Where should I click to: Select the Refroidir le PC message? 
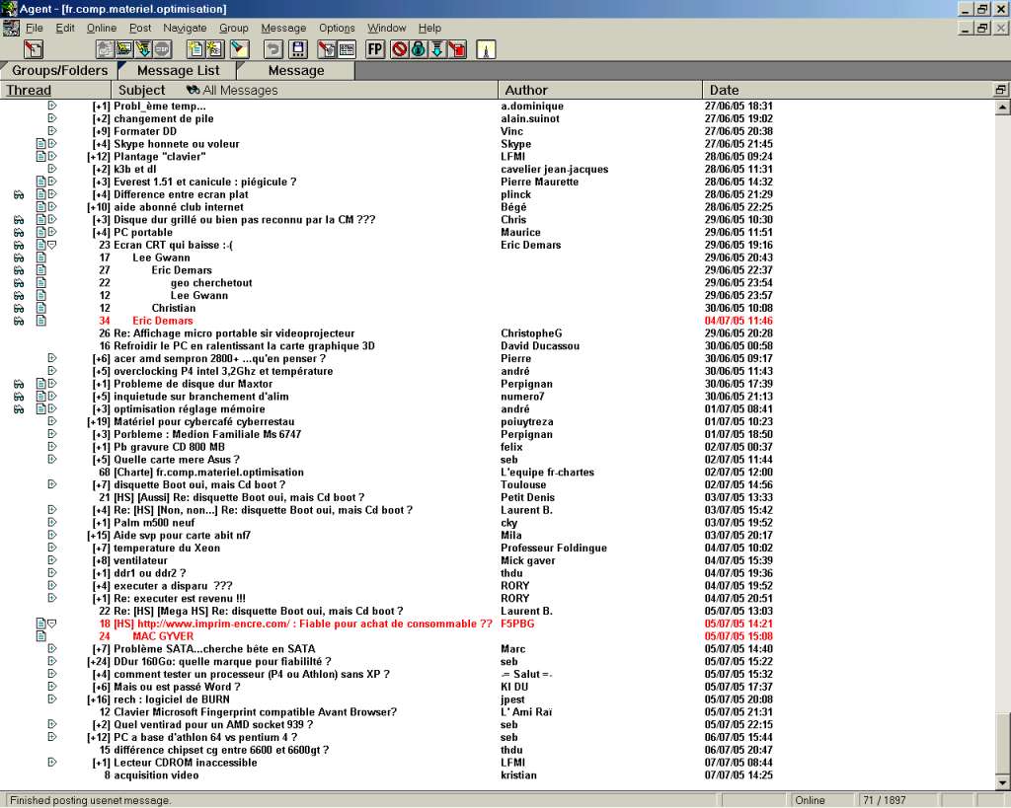click(x=245, y=346)
